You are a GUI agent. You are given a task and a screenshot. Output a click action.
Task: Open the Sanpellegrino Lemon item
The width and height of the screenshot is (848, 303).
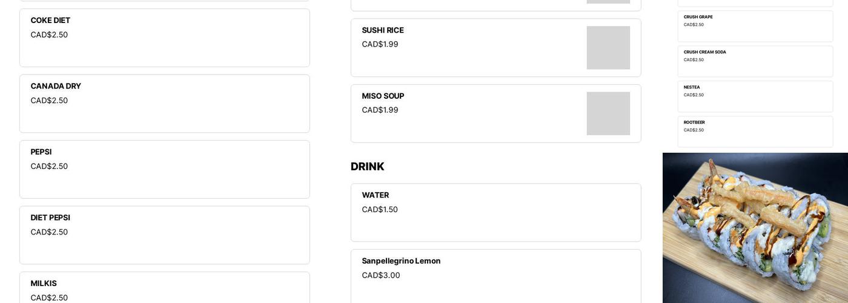[495, 277]
